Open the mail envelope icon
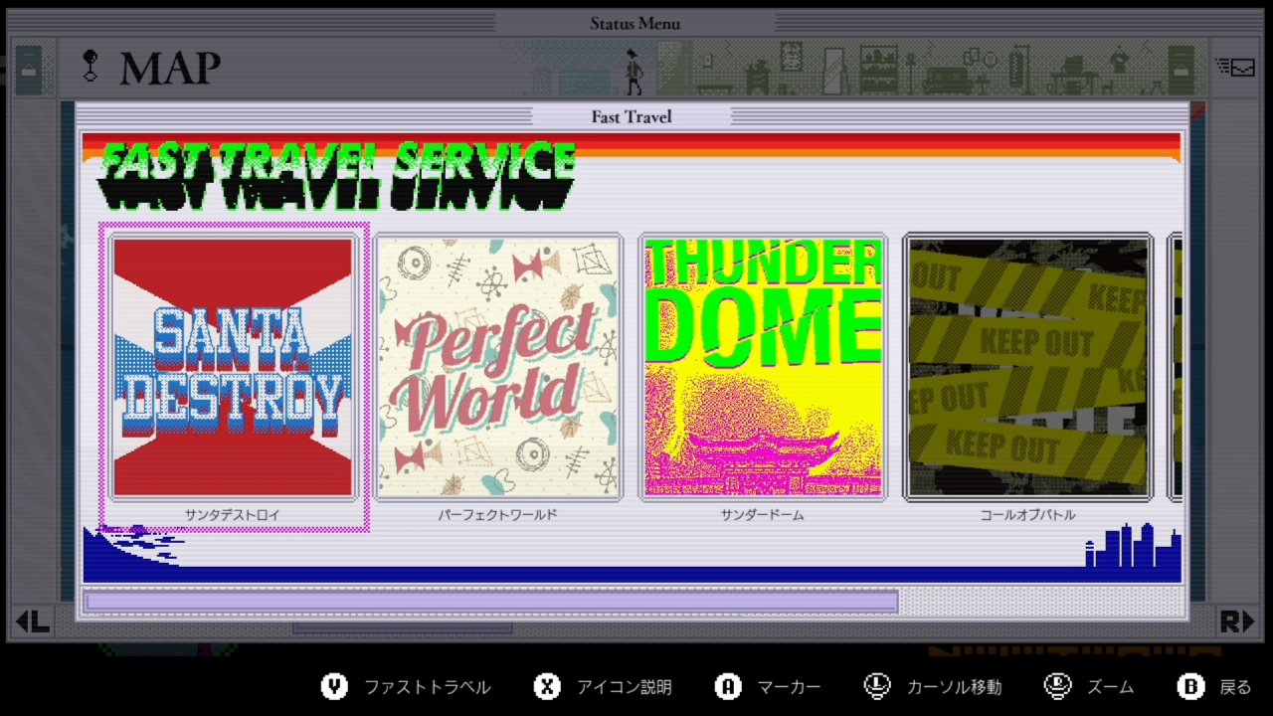This screenshot has width=1273, height=716. [1235, 68]
